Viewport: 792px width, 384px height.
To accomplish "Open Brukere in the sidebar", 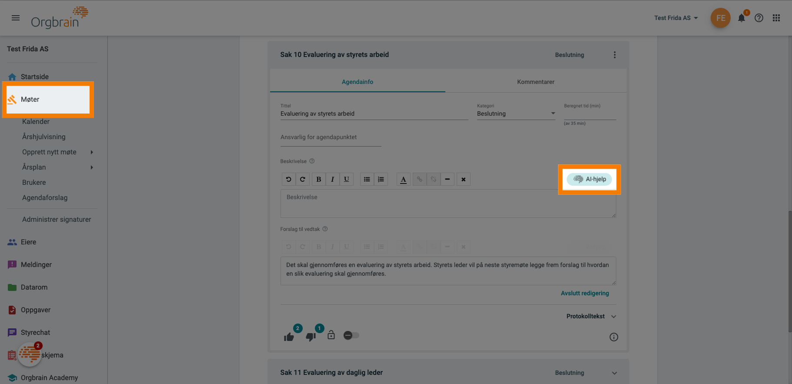I will (x=34, y=182).
